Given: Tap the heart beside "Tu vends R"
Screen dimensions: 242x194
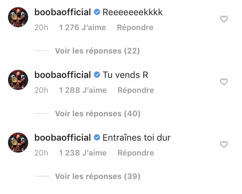Looking at the screenshot, I should 224,82.
